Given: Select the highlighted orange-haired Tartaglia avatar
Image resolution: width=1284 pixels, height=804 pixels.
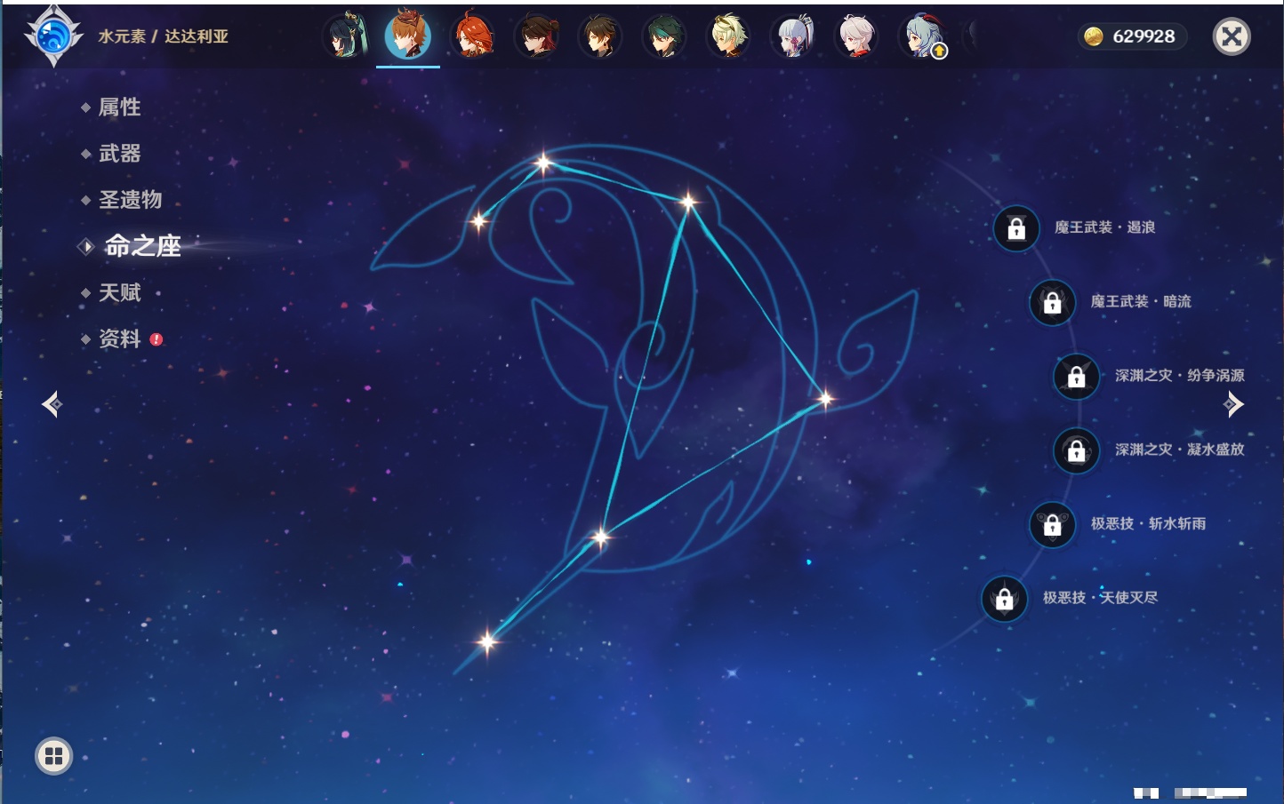Looking at the screenshot, I should coord(408,36).
